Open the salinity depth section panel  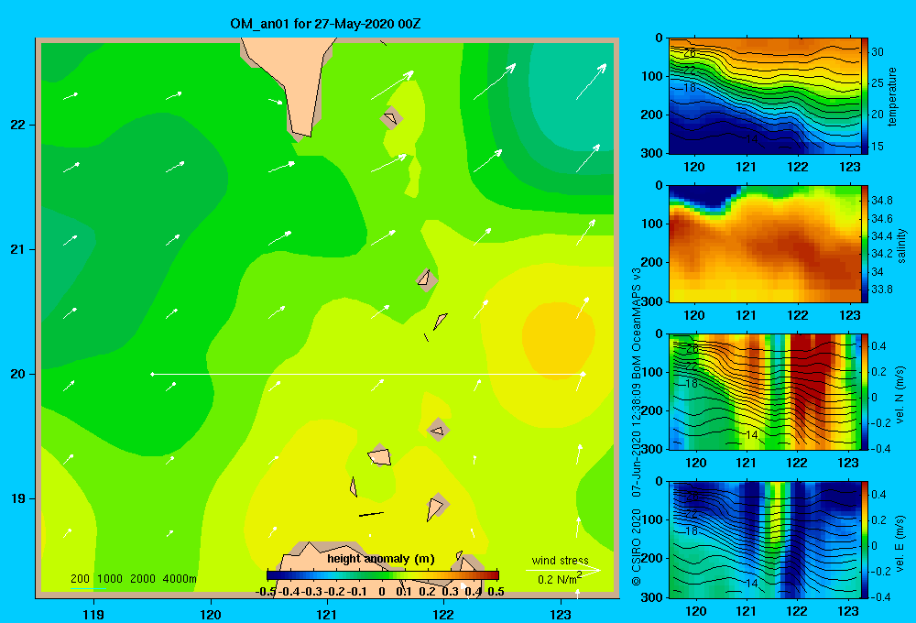765,244
